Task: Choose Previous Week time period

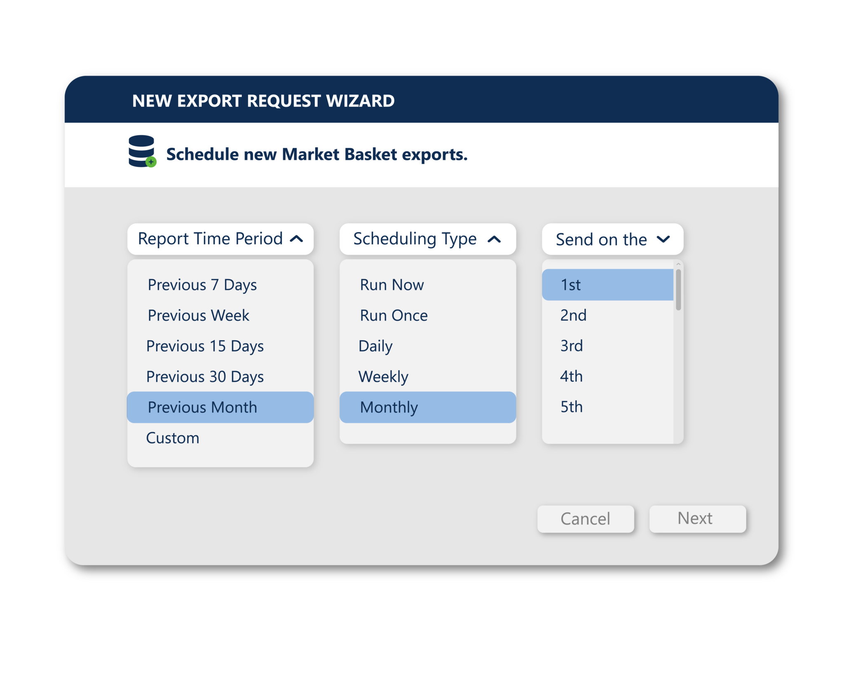Action: pos(199,315)
